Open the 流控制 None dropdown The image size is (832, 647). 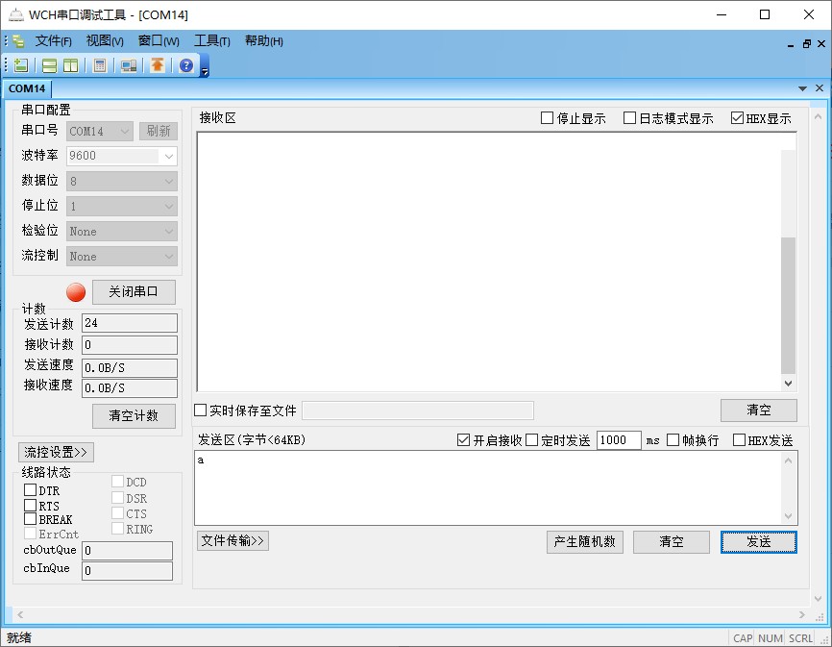point(121,256)
